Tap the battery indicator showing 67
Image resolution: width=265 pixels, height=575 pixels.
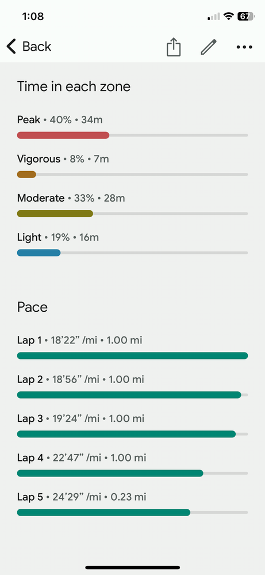click(x=245, y=16)
